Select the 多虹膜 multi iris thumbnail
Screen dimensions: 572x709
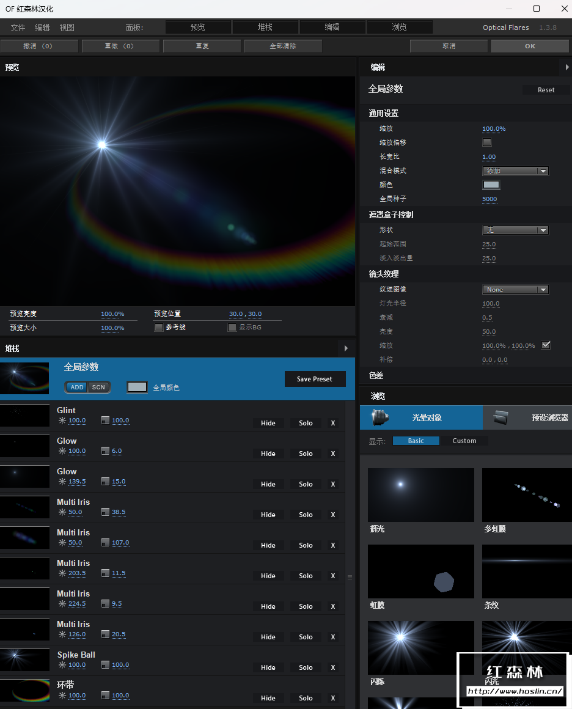point(527,494)
